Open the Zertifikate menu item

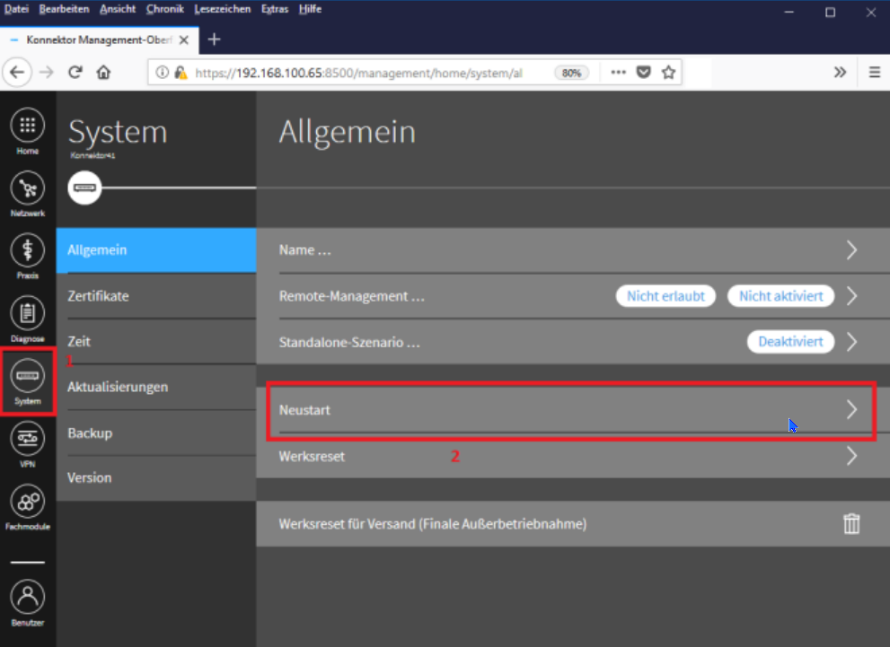coord(156,296)
